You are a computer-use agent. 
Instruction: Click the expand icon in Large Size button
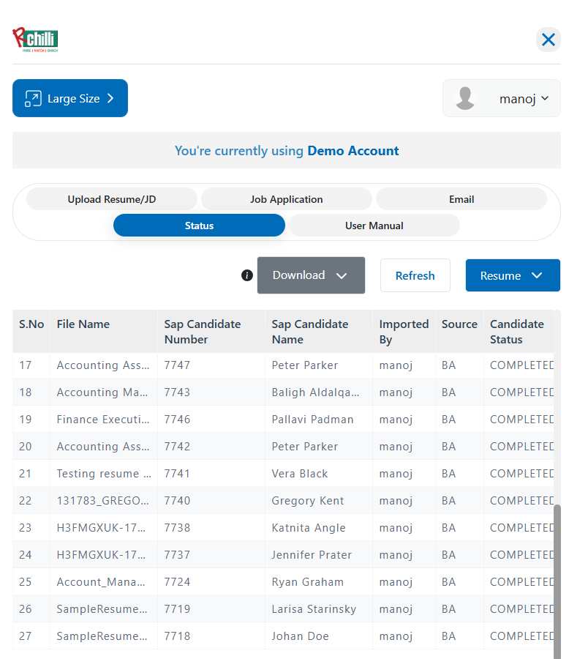click(33, 99)
